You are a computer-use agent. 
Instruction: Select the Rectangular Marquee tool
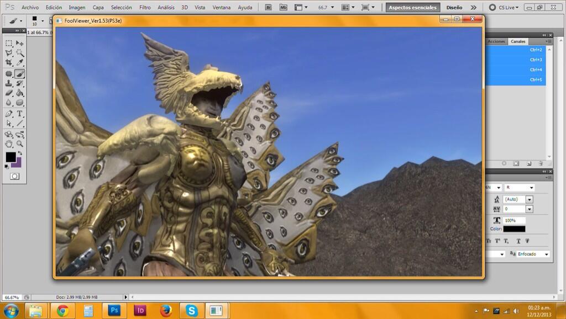[9, 43]
